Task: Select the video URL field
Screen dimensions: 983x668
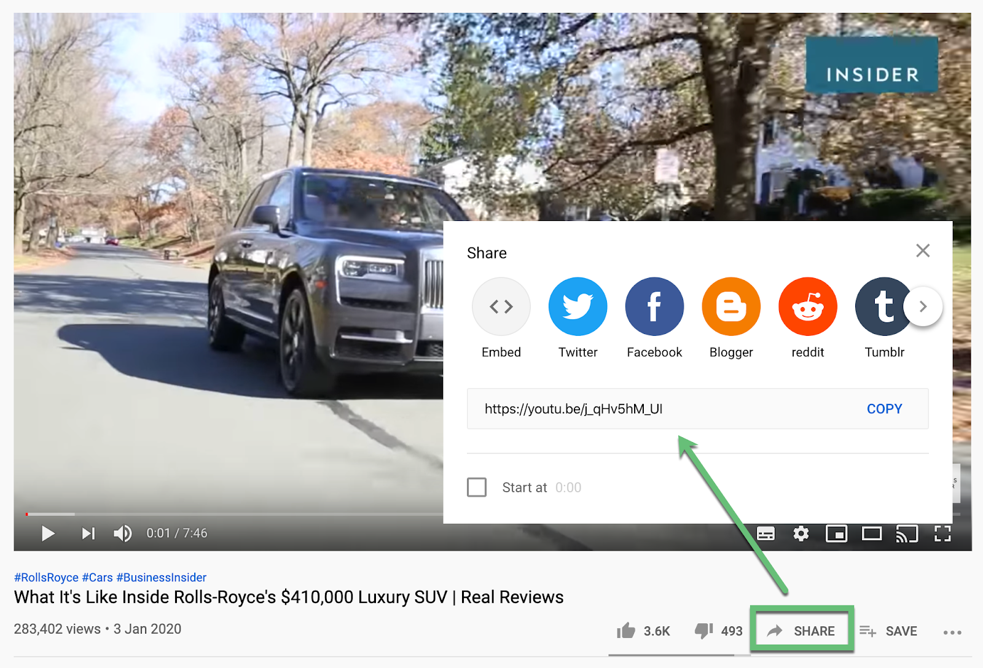Action: [x=573, y=408]
